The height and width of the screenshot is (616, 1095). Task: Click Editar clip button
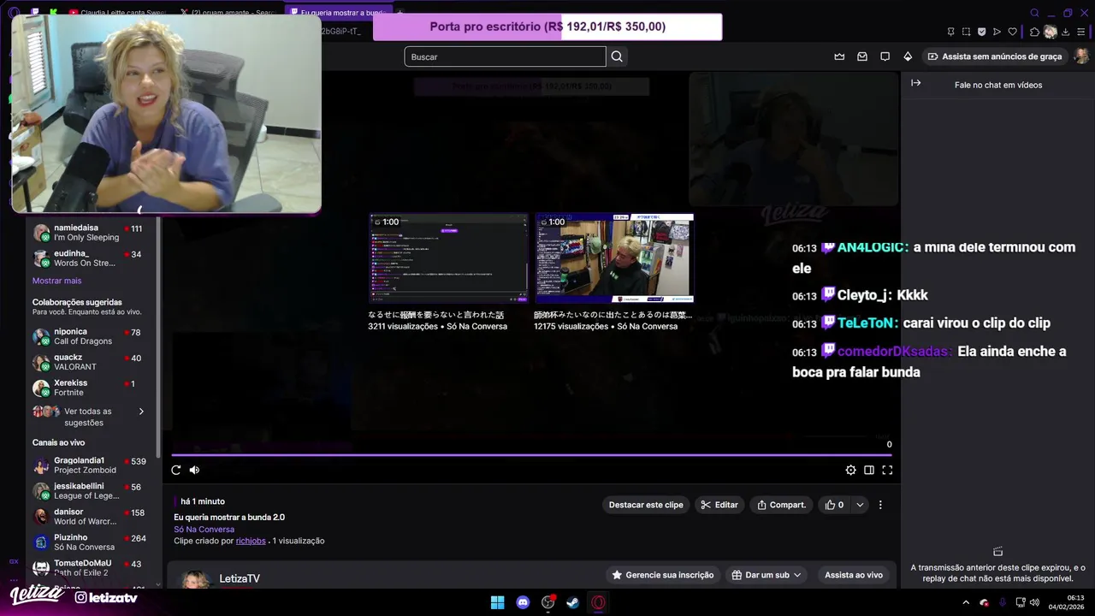click(719, 505)
